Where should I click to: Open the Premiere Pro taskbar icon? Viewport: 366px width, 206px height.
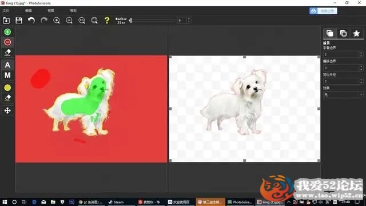(71, 202)
